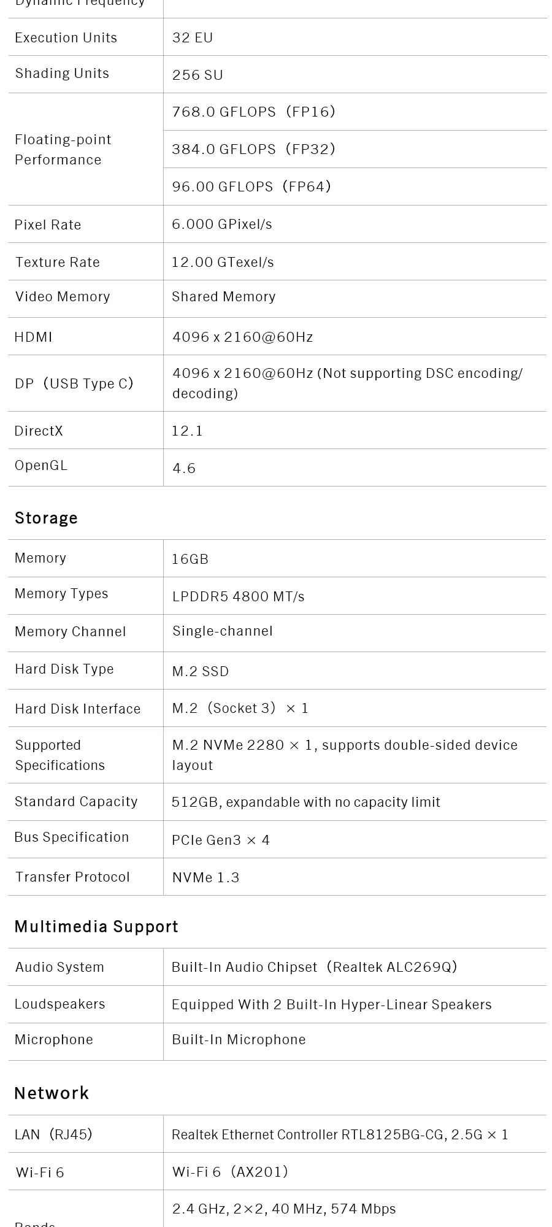The width and height of the screenshot is (552, 1227).
Task: Click the Multimedia Support heading
Action: (96, 926)
